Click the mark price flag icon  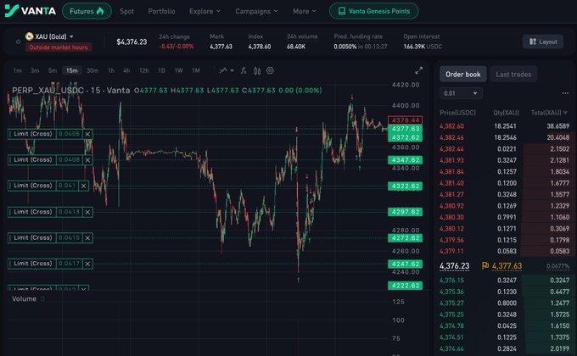(485, 265)
